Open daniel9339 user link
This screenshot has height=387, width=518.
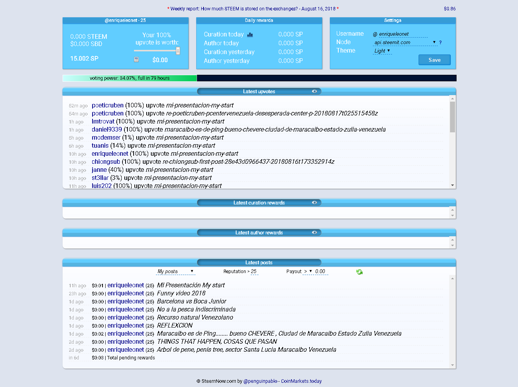click(x=107, y=129)
